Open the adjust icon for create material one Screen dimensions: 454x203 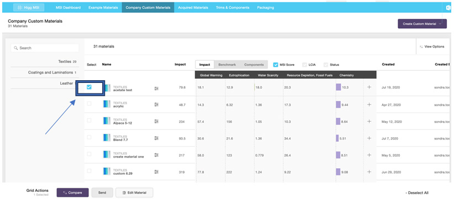click(x=156, y=155)
